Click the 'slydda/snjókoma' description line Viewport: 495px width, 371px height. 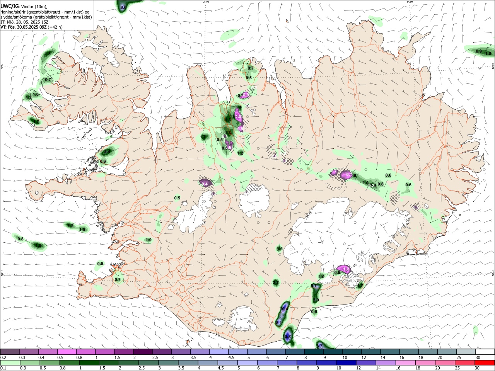pyautogui.click(x=46, y=17)
